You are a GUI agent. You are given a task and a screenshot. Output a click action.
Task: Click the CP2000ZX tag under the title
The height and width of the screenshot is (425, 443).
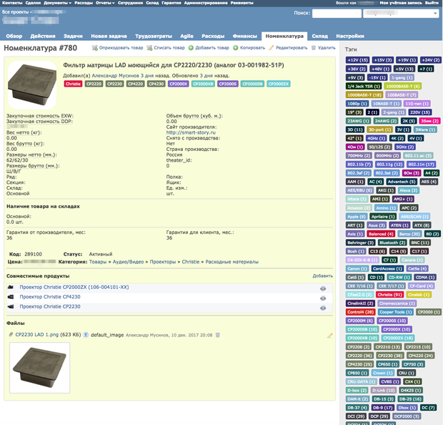click(278, 84)
